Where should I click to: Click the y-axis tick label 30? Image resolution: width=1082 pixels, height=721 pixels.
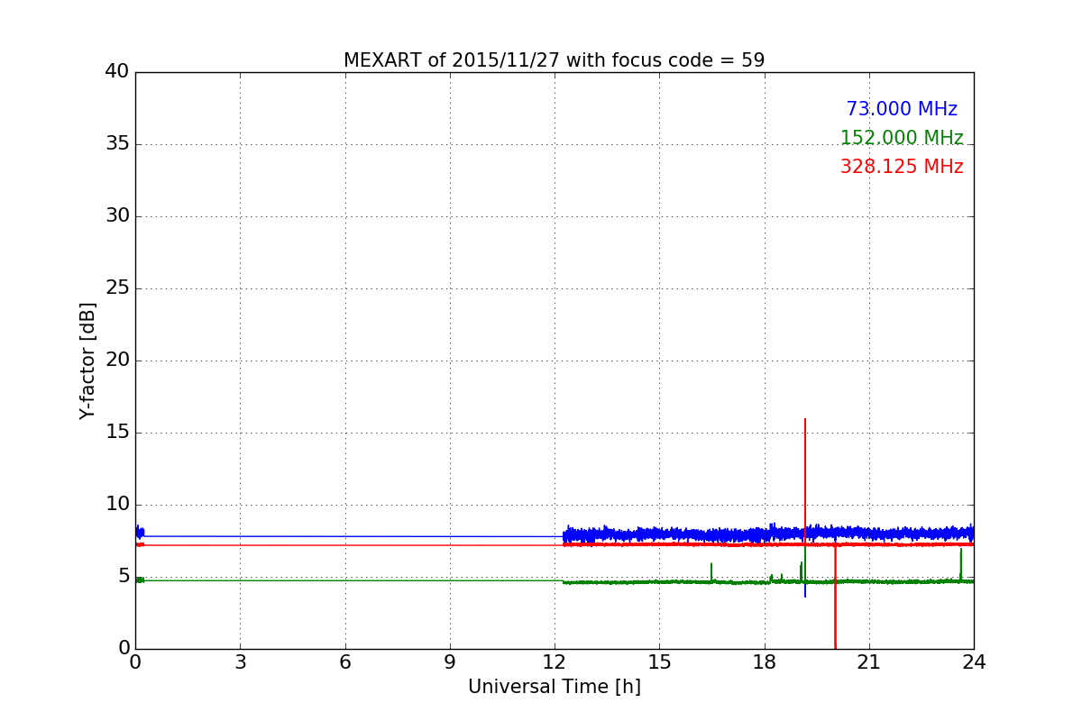[117, 215]
